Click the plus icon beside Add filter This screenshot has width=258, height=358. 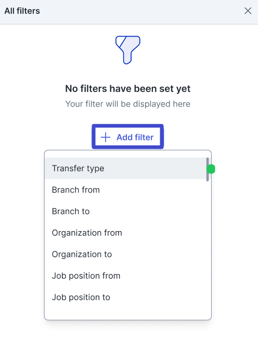[x=106, y=137]
